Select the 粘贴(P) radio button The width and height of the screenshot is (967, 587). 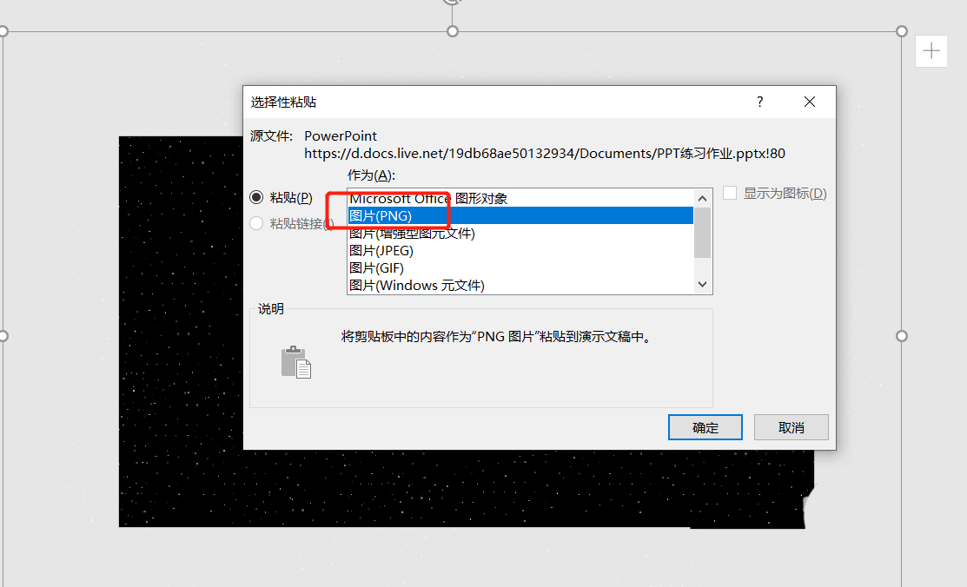click(x=256, y=197)
